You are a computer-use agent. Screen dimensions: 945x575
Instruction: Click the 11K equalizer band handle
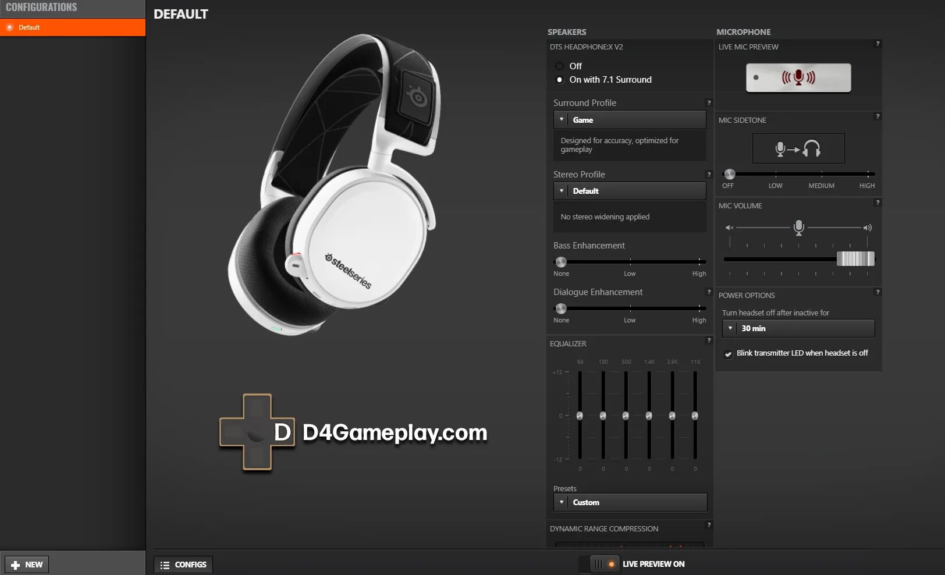(x=695, y=416)
